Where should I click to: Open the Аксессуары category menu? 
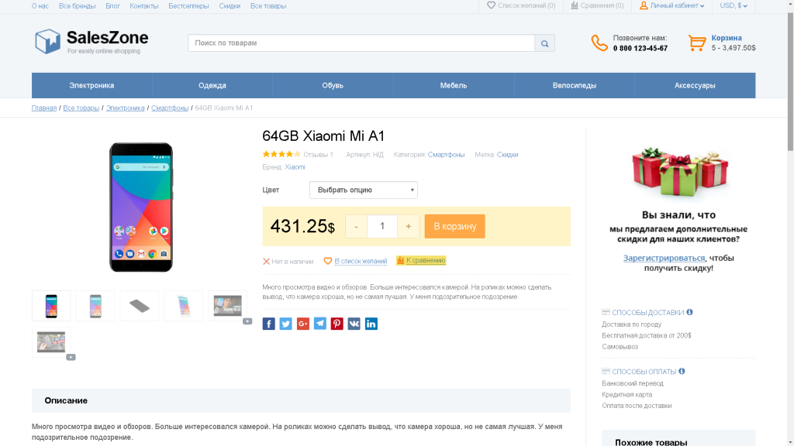695,85
